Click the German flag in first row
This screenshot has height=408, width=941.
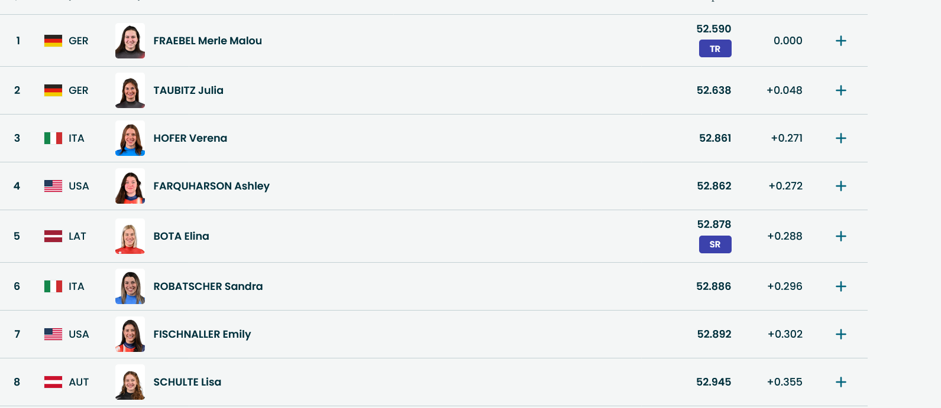tap(53, 41)
